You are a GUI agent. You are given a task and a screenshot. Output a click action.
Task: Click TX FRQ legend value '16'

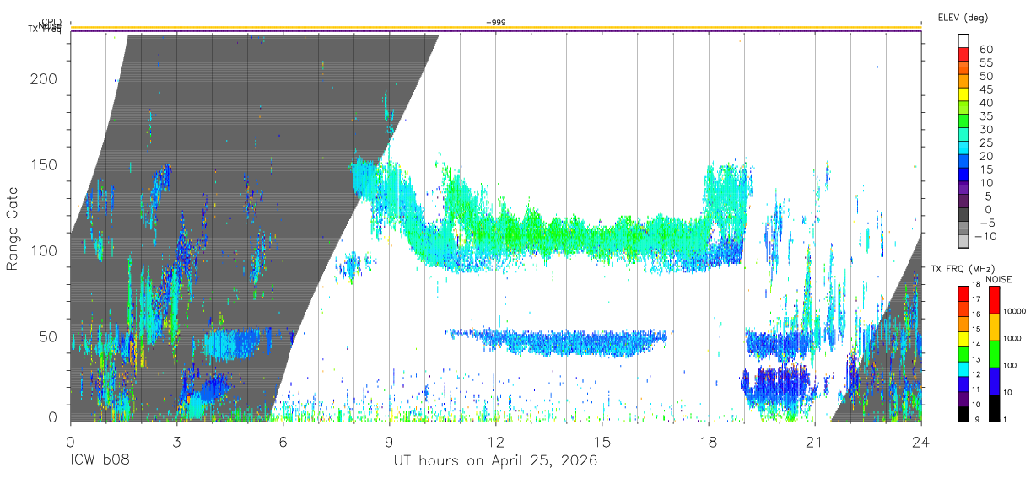click(975, 314)
